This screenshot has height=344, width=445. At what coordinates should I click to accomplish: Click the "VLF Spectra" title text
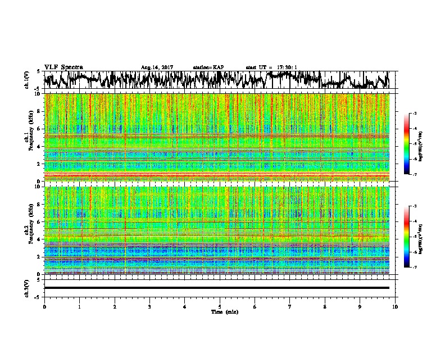click(x=63, y=67)
